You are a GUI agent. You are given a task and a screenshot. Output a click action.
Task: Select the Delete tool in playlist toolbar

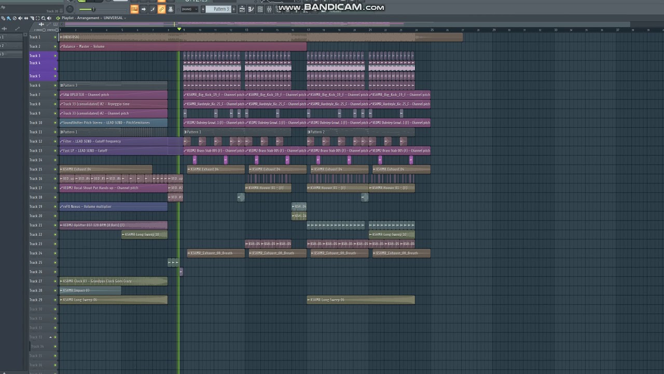coord(13,18)
